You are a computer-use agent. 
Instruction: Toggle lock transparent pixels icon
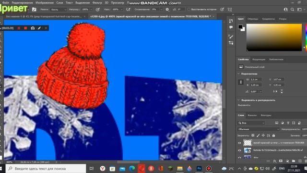[x=253, y=136]
